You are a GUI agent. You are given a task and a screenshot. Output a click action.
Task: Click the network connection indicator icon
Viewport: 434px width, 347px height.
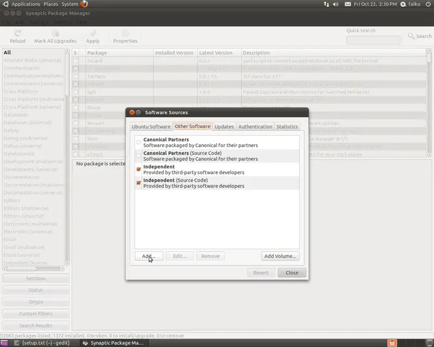pos(327,4)
